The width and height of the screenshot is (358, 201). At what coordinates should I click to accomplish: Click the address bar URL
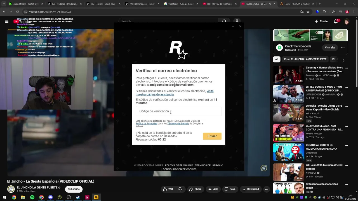50,12
